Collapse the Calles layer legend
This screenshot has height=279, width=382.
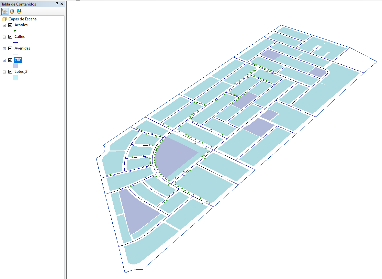(x=5, y=37)
